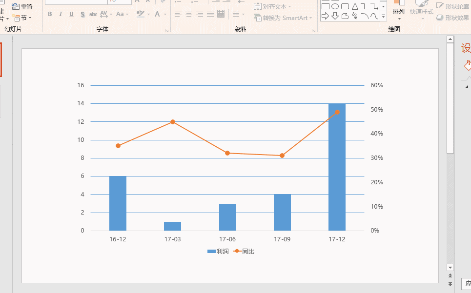Select the Scribble shape
This screenshot has height=293, width=471.
(355, 16)
